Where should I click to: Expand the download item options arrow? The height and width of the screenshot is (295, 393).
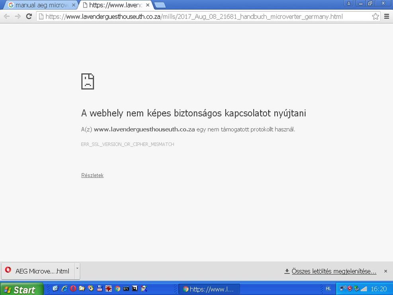[x=77, y=268]
